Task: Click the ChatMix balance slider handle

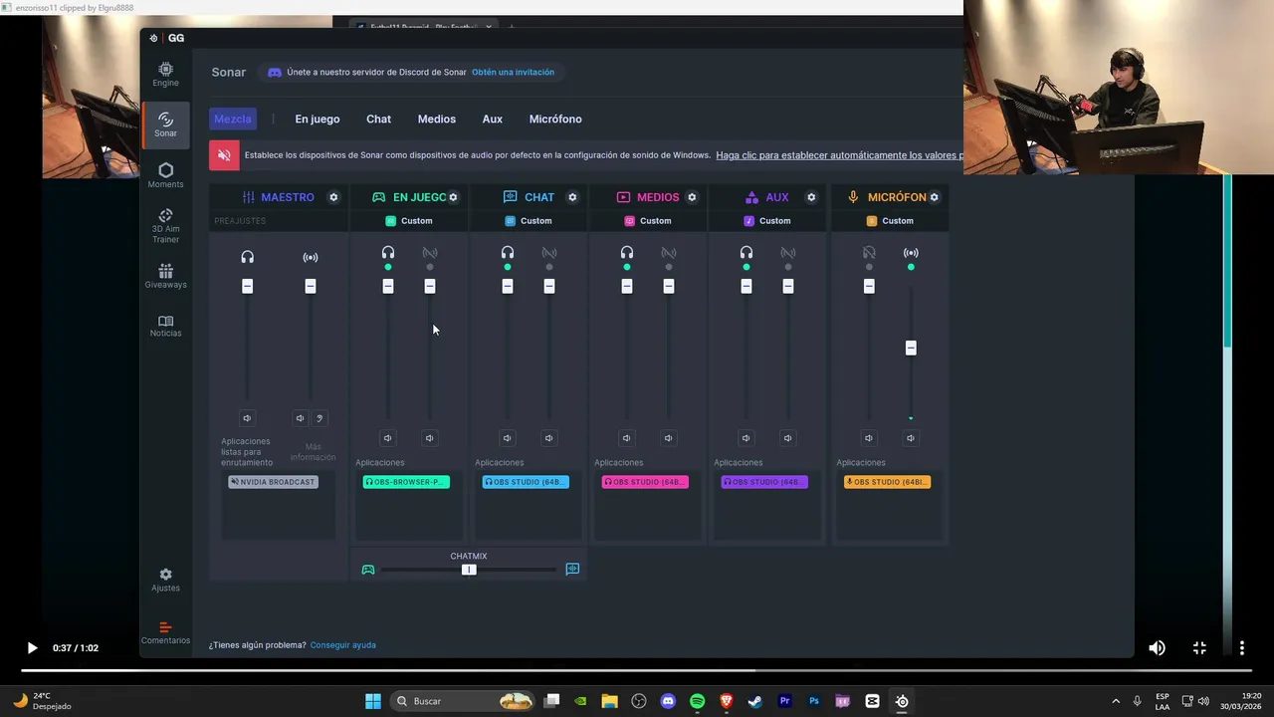Action: coord(469,570)
